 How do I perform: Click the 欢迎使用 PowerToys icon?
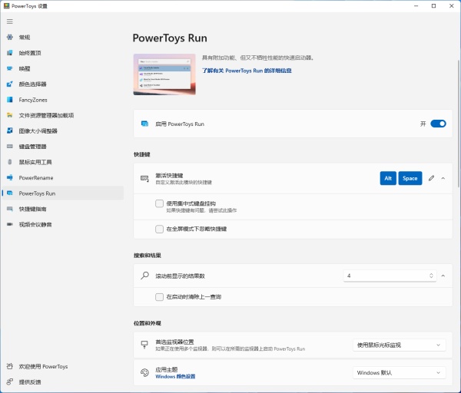coord(10,366)
